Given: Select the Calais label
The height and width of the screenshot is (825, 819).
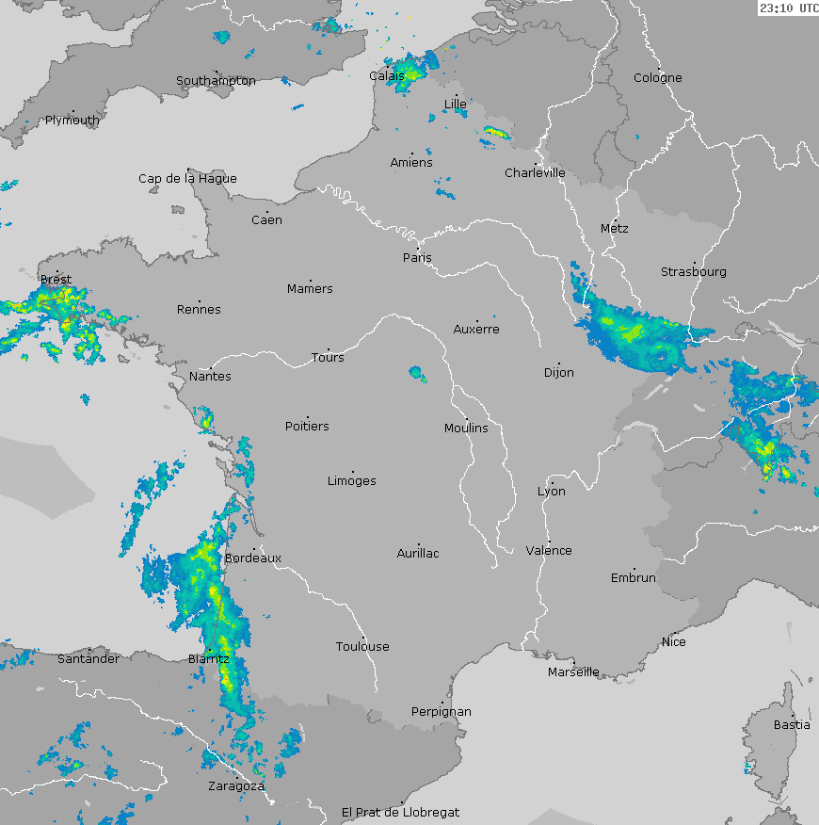Looking at the screenshot, I should click(387, 76).
